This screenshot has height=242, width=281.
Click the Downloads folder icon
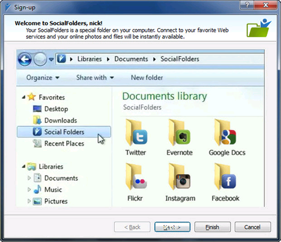click(x=37, y=120)
